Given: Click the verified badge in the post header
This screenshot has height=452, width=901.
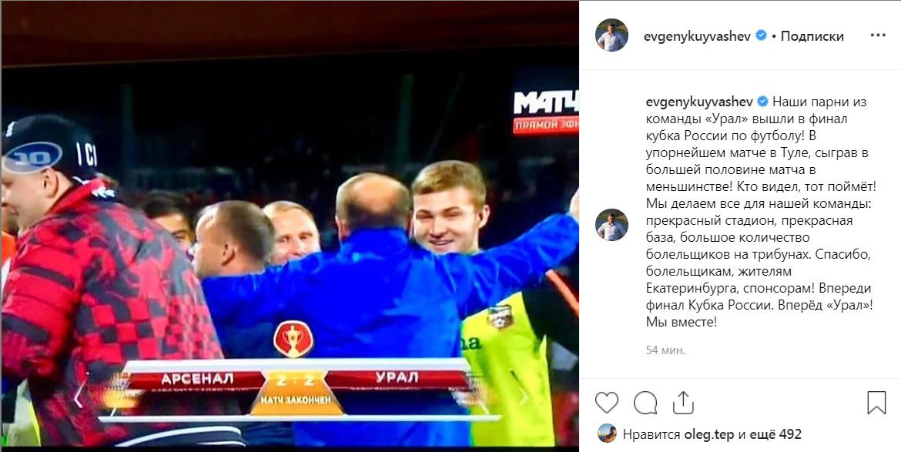Looking at the screenshot, I should [761, 35].
